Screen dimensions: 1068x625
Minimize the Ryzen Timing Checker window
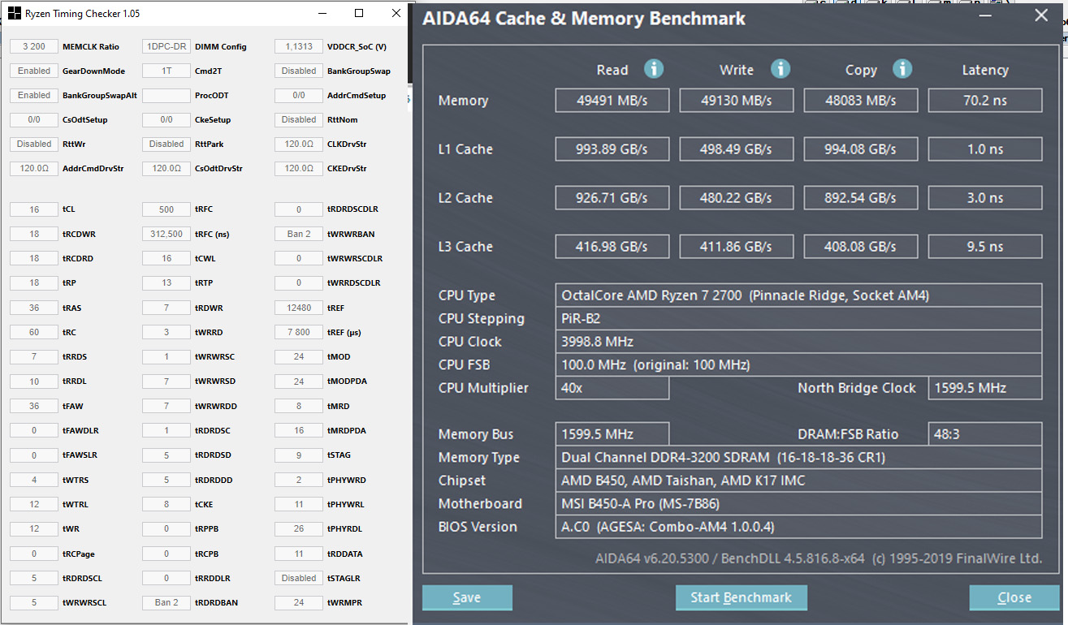(323, 14)
